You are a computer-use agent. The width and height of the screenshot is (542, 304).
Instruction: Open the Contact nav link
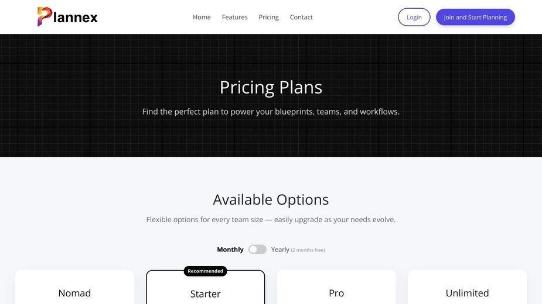tap(301, 17)
